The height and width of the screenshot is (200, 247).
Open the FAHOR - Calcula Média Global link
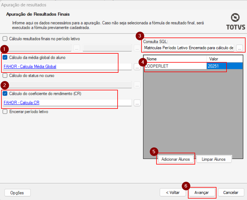(x=30, y=67)
